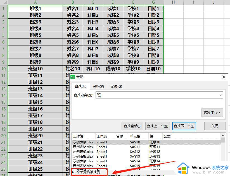
Task: Select row 1 header
Action: click(4, 8)
